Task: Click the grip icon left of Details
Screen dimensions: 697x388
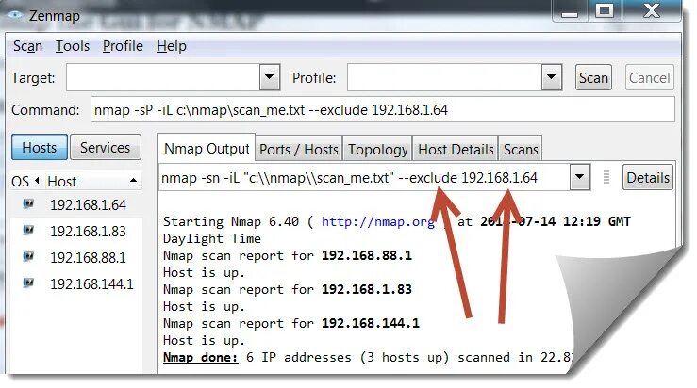Action: [x=606, y=177]
